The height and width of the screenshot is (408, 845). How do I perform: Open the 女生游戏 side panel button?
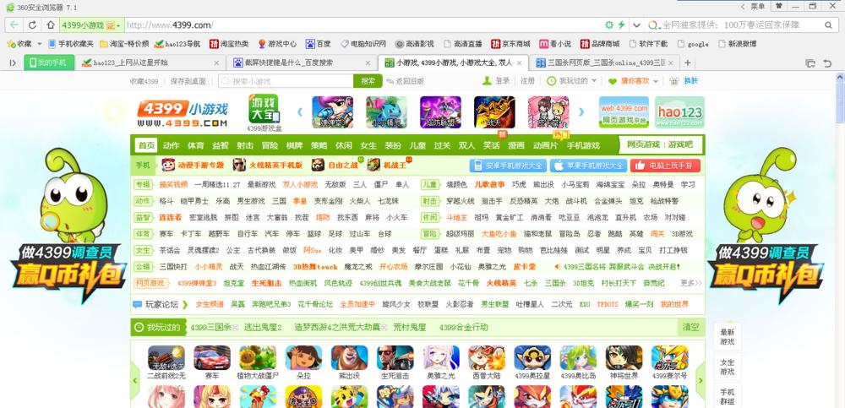pos(728,367)
